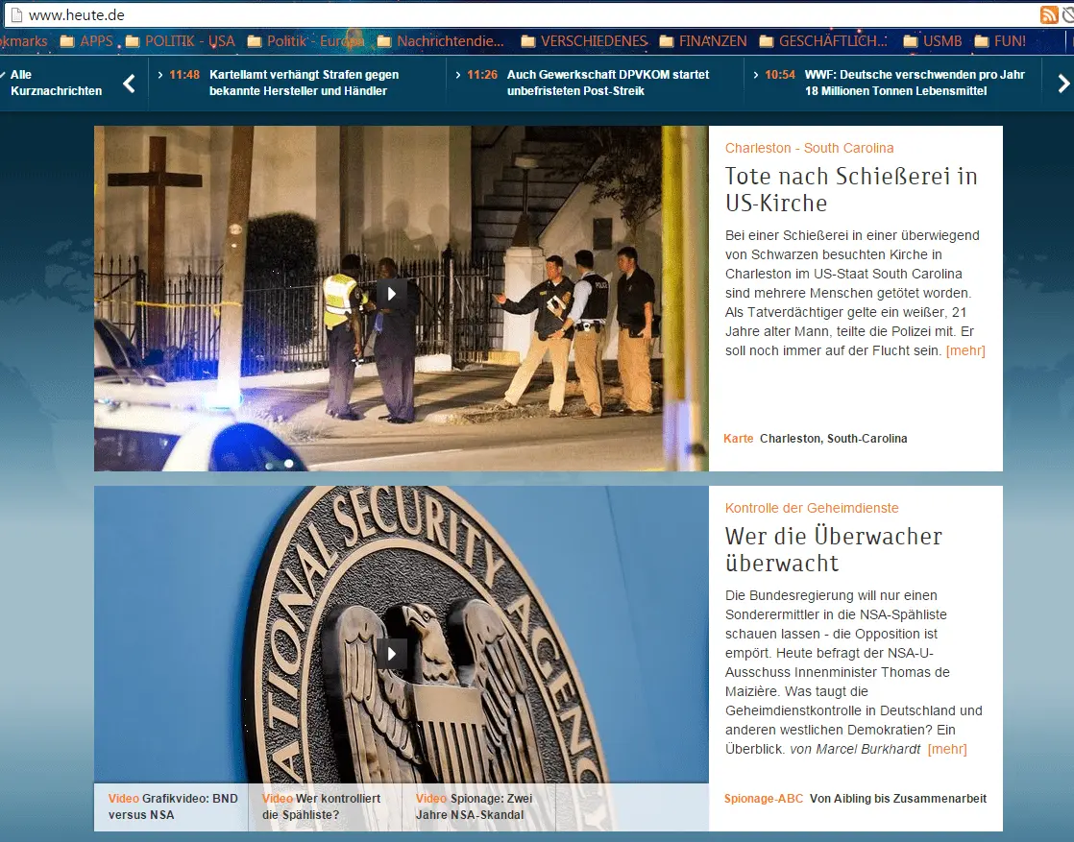Click the Kontrolle der Geheimdienste category label

pyautogui.click(x=812, y=508)
